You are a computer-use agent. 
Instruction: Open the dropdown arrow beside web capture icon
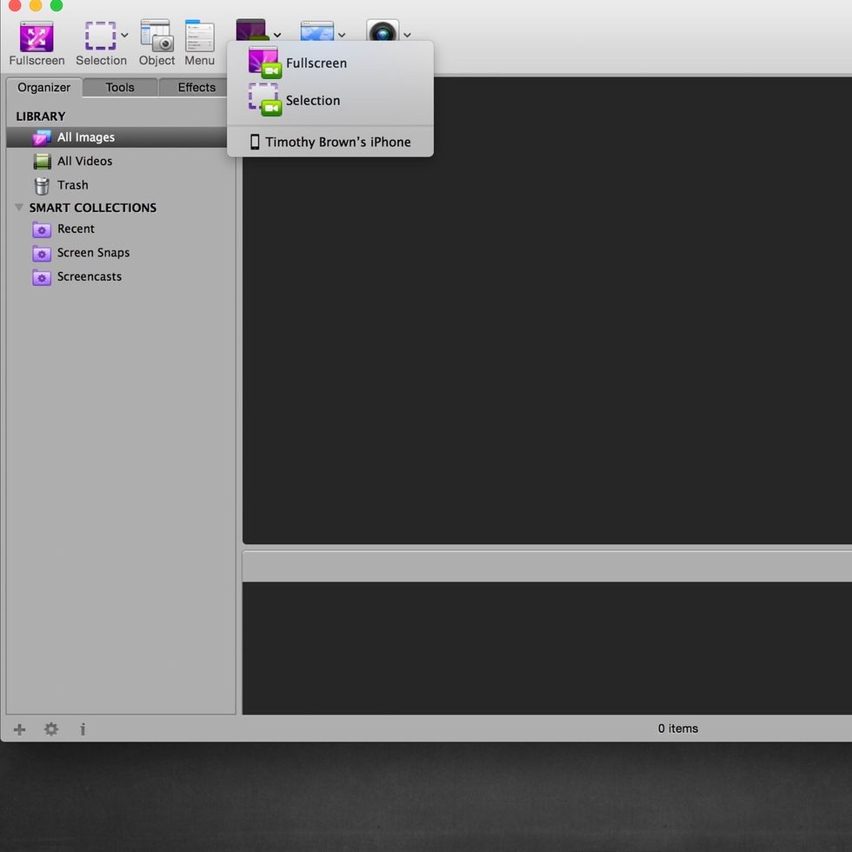click(x=342, y=36)
